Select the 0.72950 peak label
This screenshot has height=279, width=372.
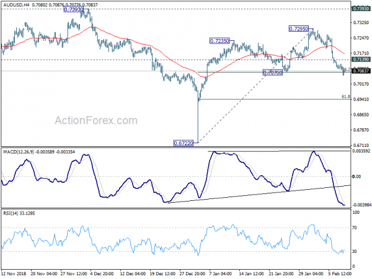[x=298, y=29]
